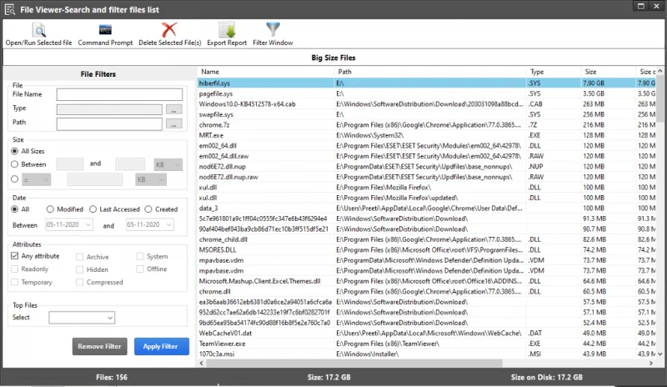Toggle the Temporary attribute checkbox
The height and width of the screenshot is (387, 667).
[x=15, y=282]
